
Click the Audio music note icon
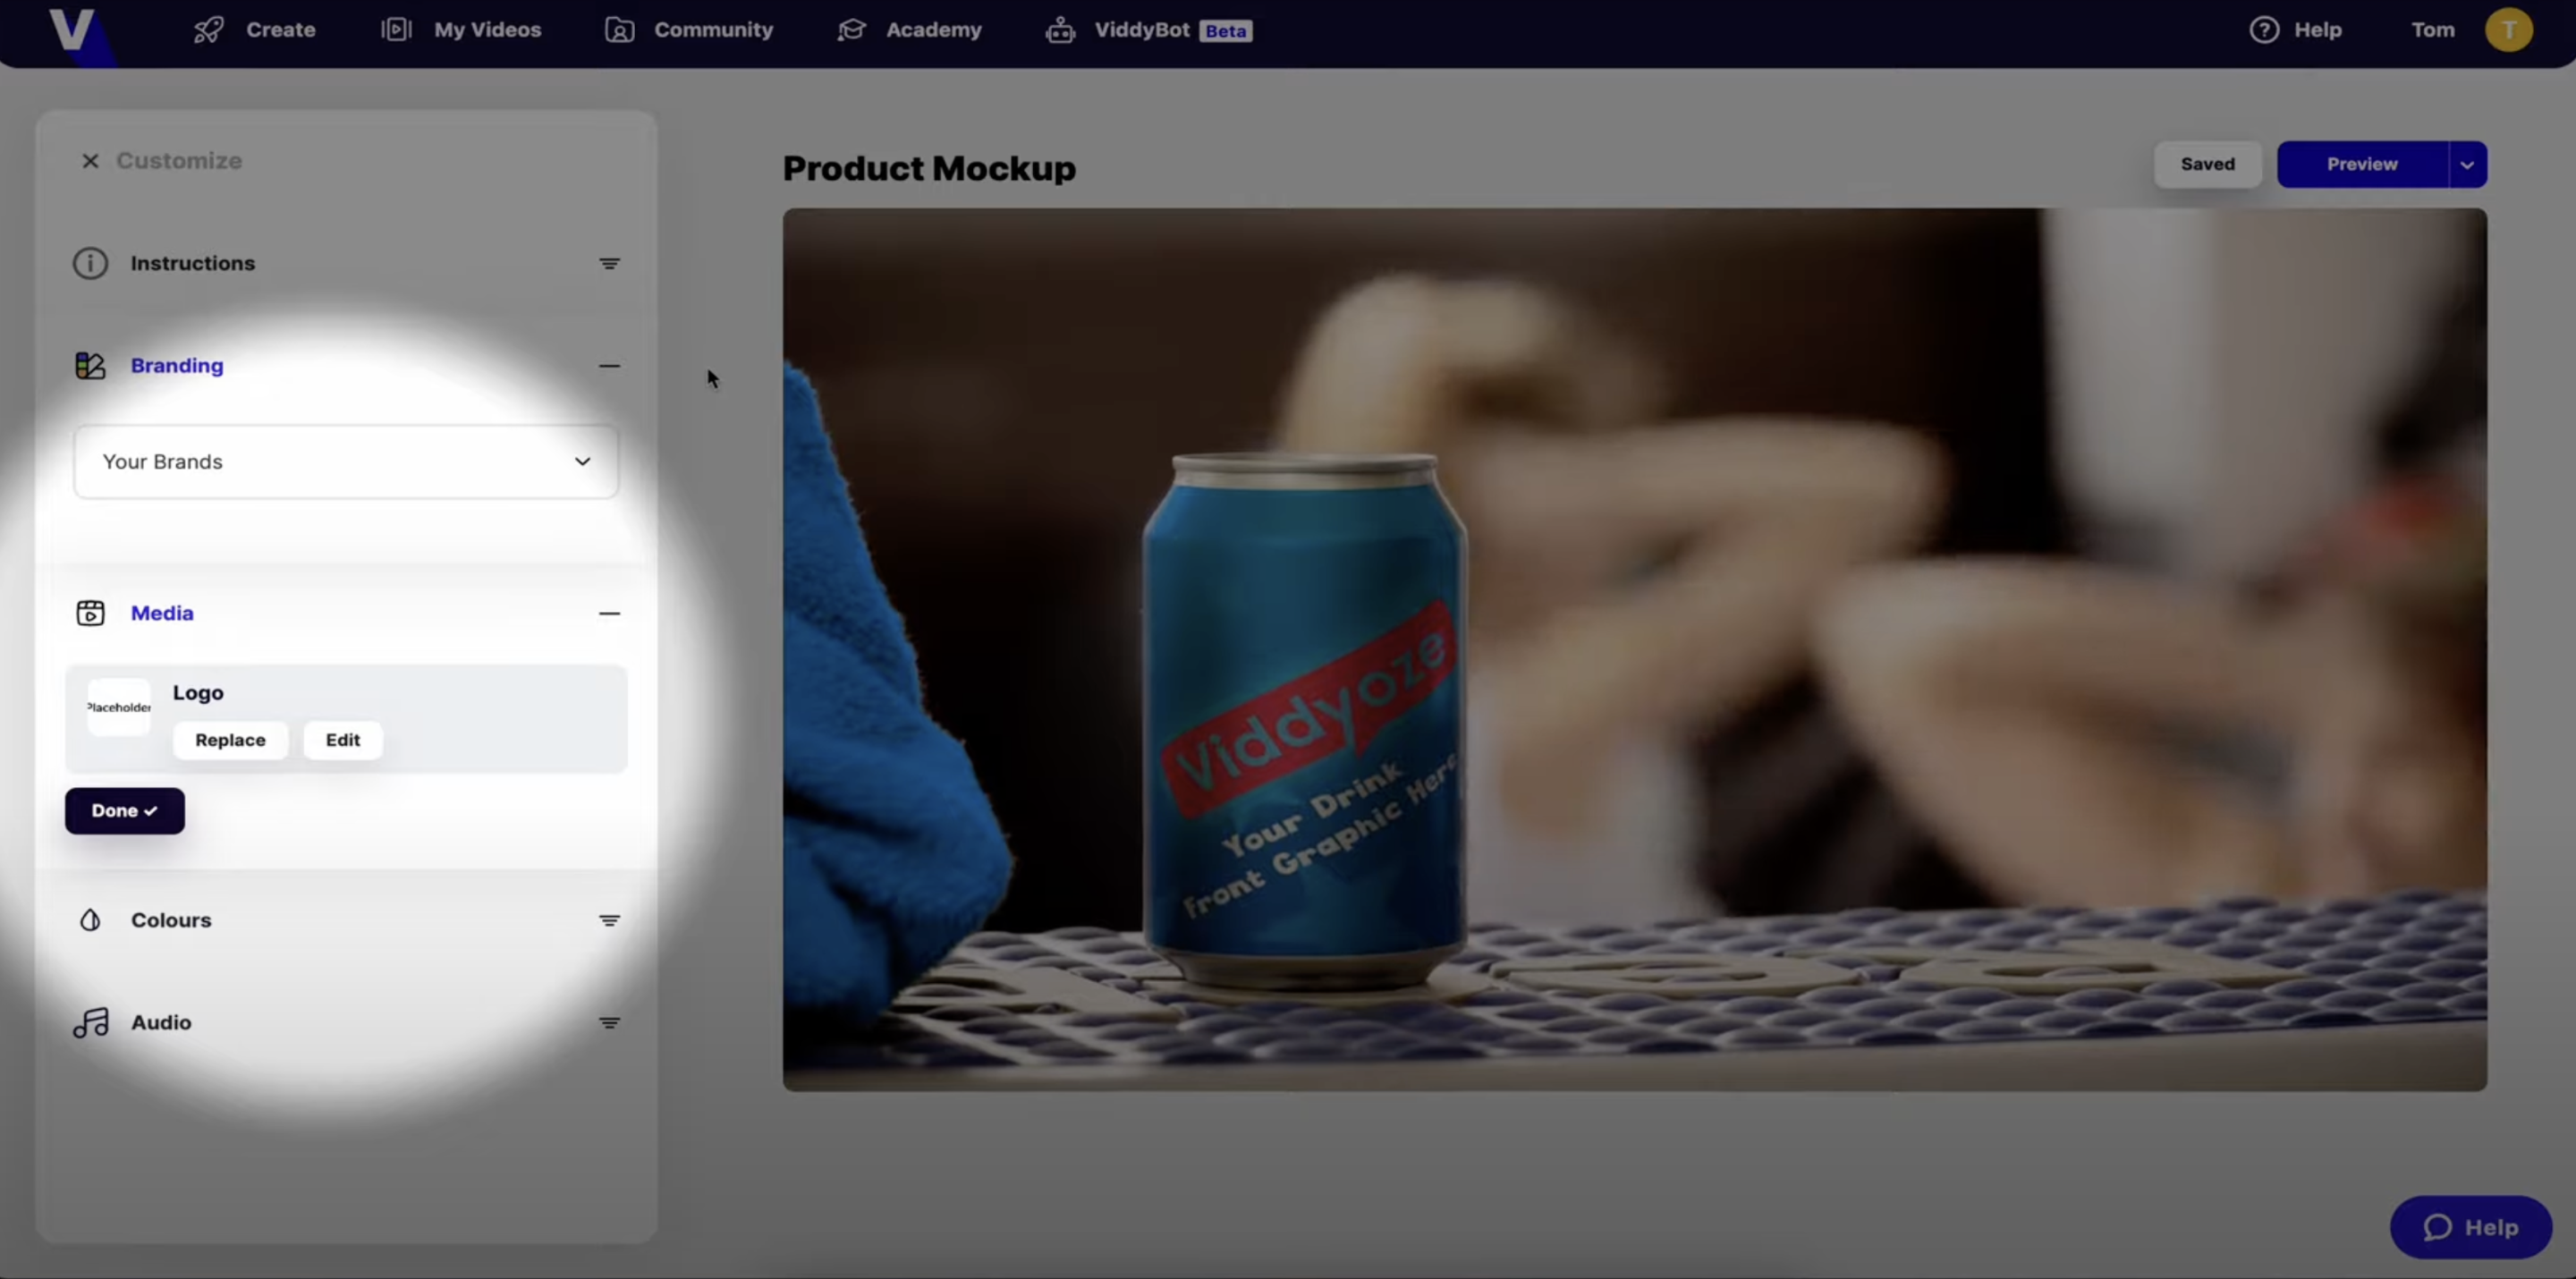[91, 1022]
